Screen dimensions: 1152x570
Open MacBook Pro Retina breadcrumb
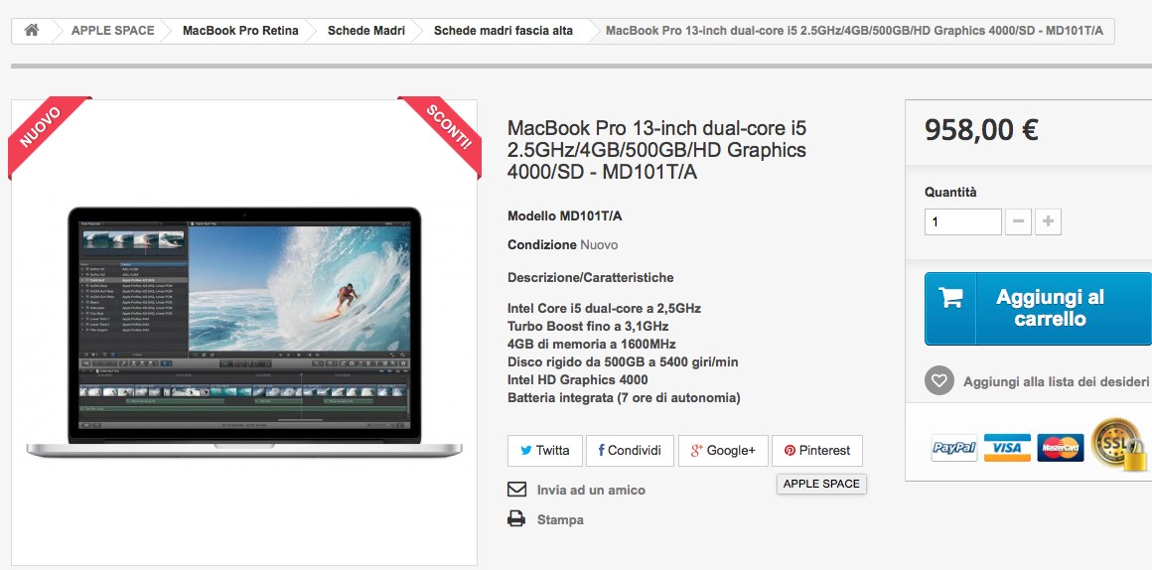coord(240,31)
